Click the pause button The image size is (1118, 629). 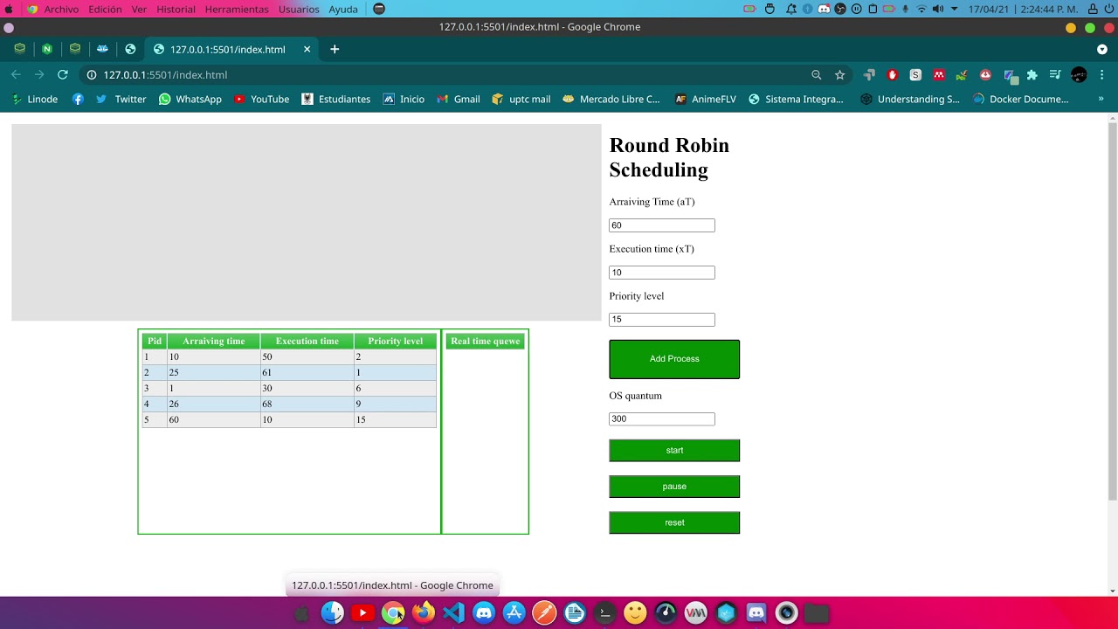[674, 487]
